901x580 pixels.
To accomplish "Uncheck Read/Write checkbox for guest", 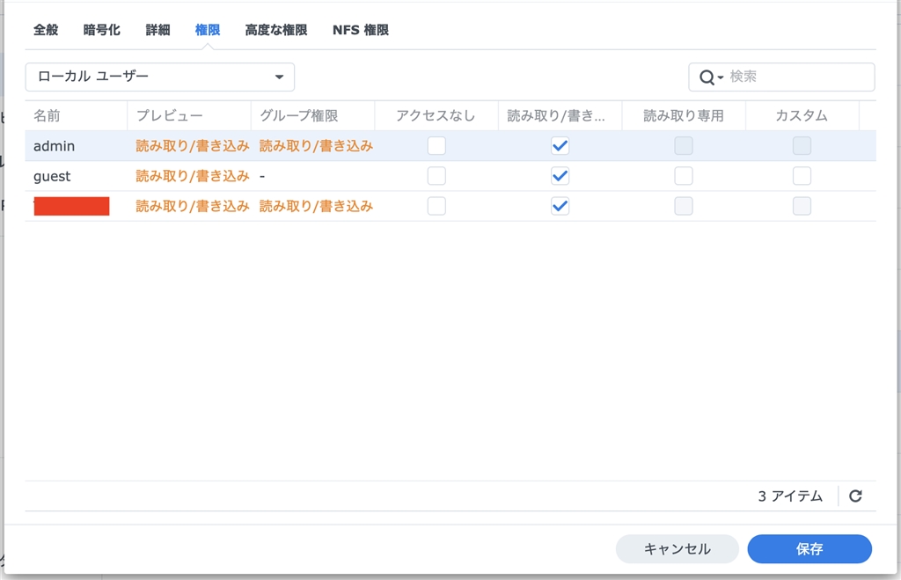I will (x=560, y=176).
